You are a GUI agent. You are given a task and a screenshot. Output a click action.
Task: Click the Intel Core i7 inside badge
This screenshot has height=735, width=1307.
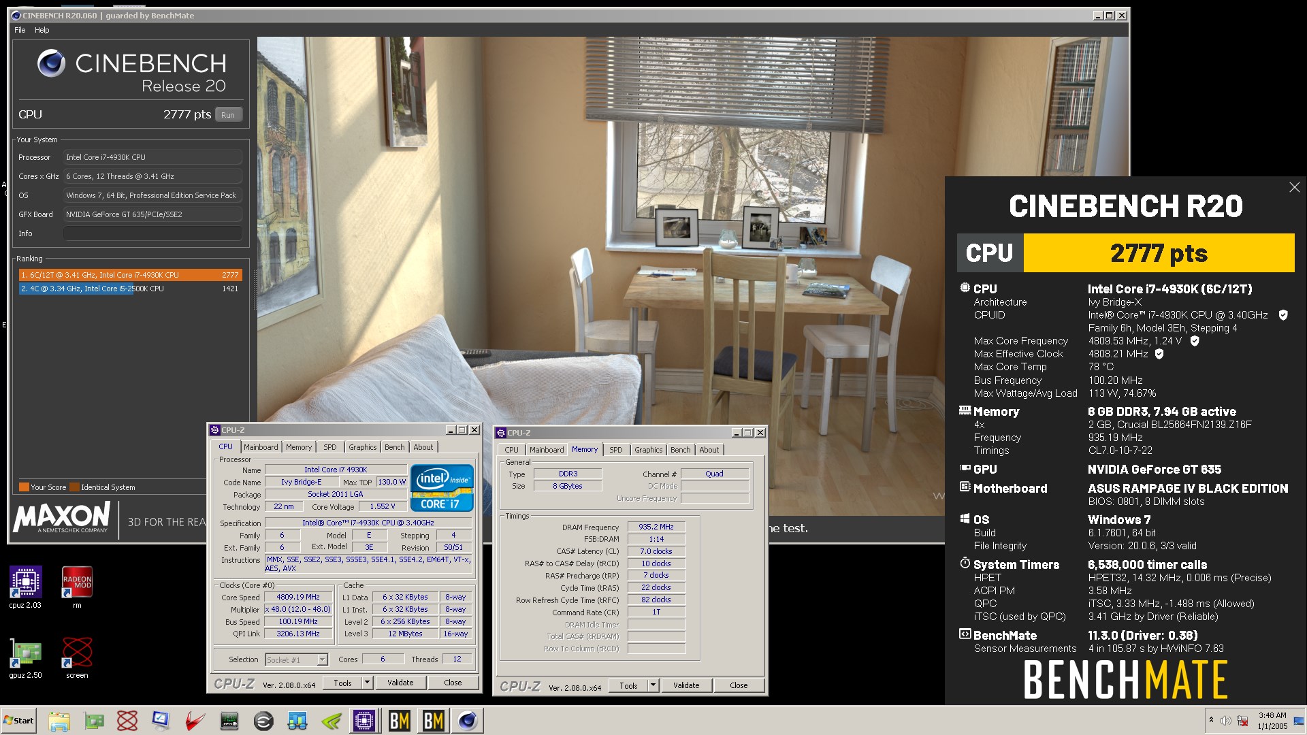(x=442, y=487)
